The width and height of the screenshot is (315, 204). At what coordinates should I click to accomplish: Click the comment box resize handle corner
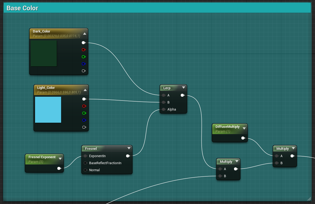pos(309,199)
